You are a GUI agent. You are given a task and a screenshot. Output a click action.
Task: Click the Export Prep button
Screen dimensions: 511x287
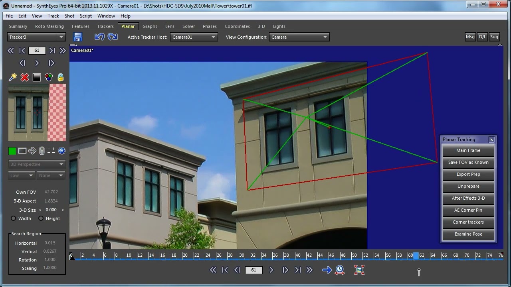coord(468,174)
